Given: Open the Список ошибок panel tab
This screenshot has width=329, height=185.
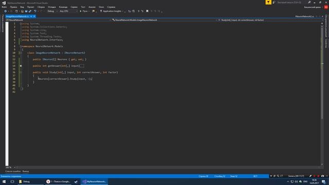Looking at the screenshot, I should (x=13, y=171).
